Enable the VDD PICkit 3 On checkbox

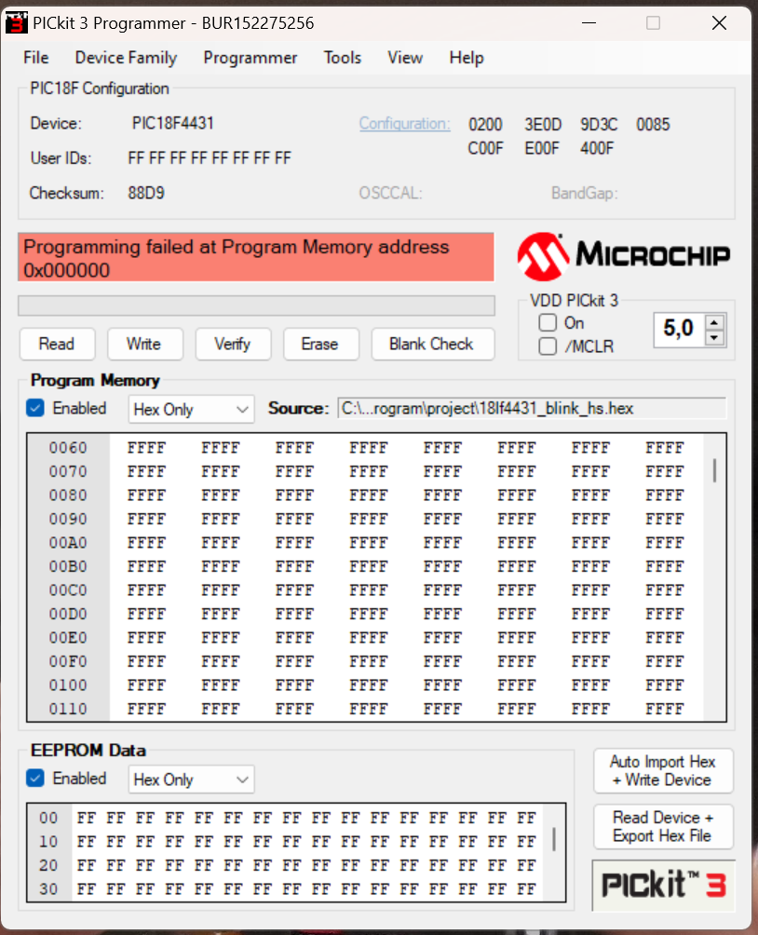tap(548, 322)
